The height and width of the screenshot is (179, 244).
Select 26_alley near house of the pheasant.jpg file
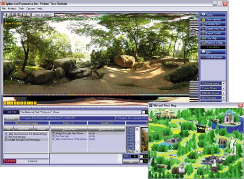coord(26,134)
